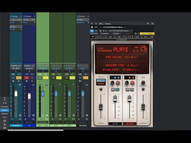Add an insert with the plus icon
The height and width of the screenshot is (143, 191).
[96, 24]
